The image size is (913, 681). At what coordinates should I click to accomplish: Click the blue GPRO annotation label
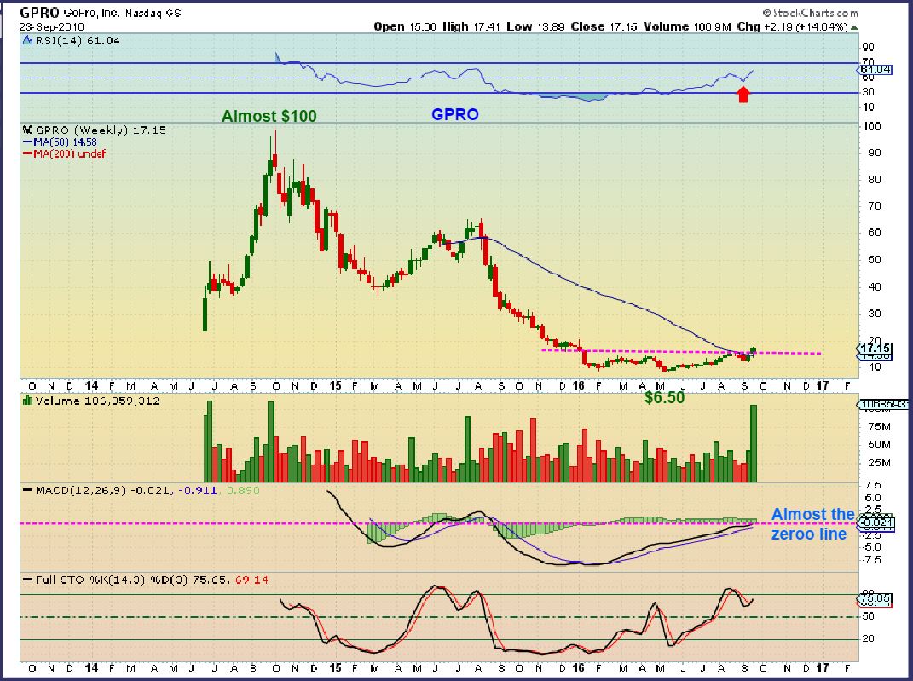(454, 114)
